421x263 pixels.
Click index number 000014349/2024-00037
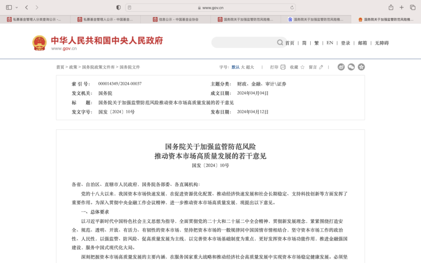[x=120, y=84]
